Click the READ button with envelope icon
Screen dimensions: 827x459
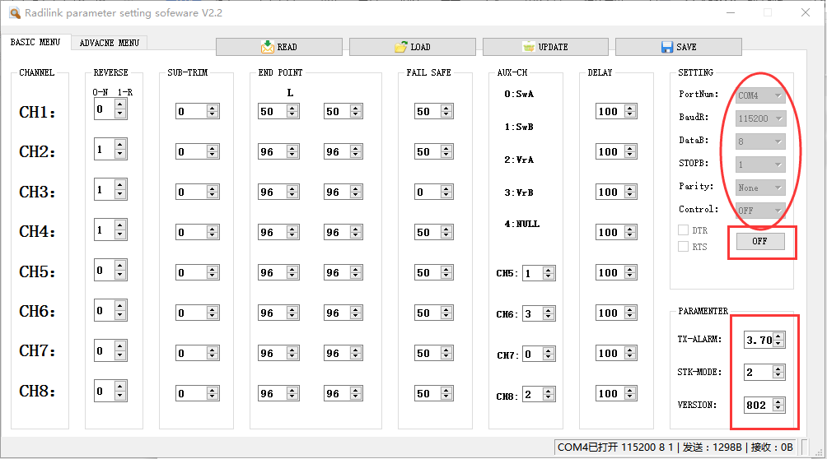click(278, 47)
